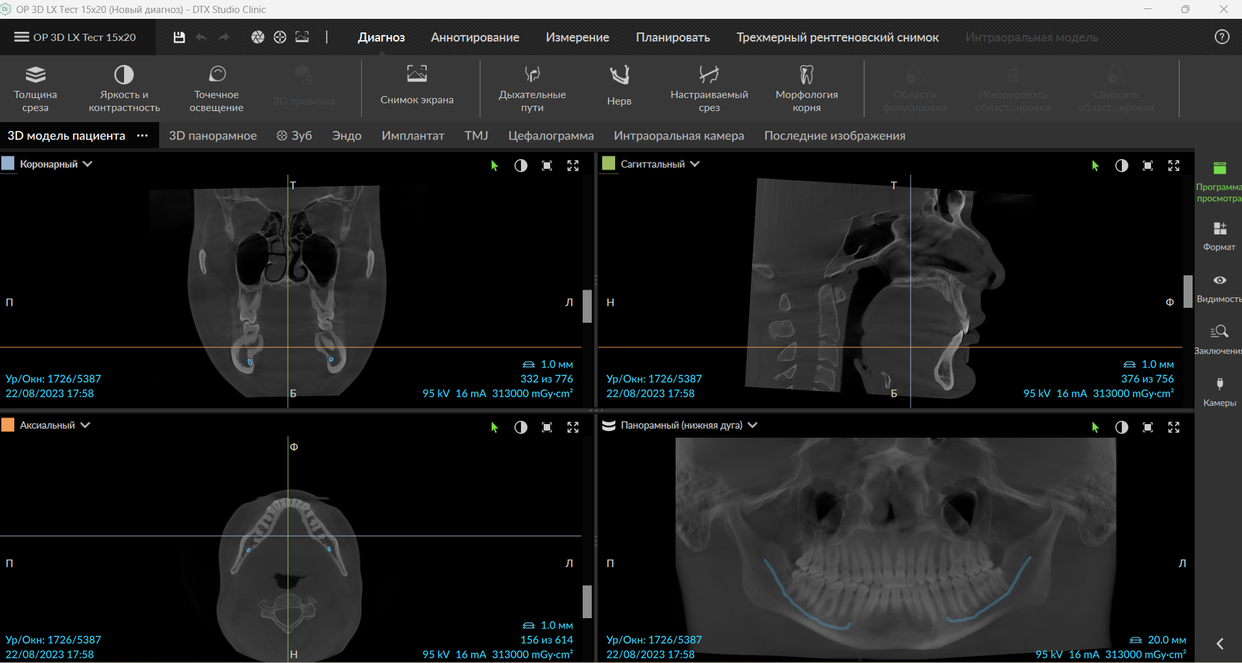Click the Custom slice (Настраиваемый срез) tool
The height and width of the screenshot is (663, 1242).
click(x=709, y=88)
